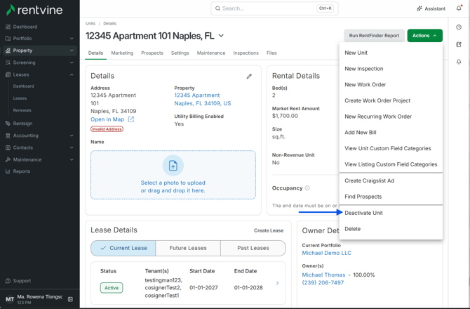Click the photo upload icon
This screenshot has height=309, width=470.
[173, 165]
